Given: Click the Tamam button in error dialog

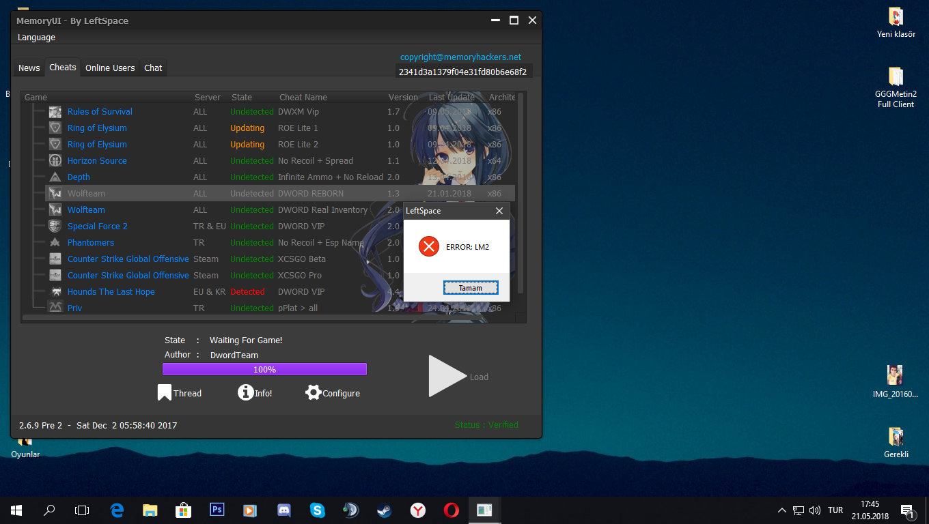Looking at the screenshot, I should coord(471,288).
